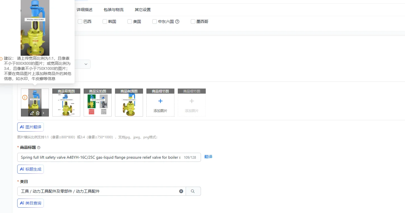Click the 类目 field label
The image size is (405, 213).
click(x=24, y=182)
